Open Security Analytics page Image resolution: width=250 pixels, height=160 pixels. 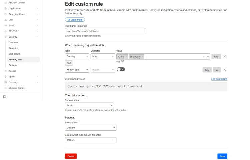click(x=13, y=48)
